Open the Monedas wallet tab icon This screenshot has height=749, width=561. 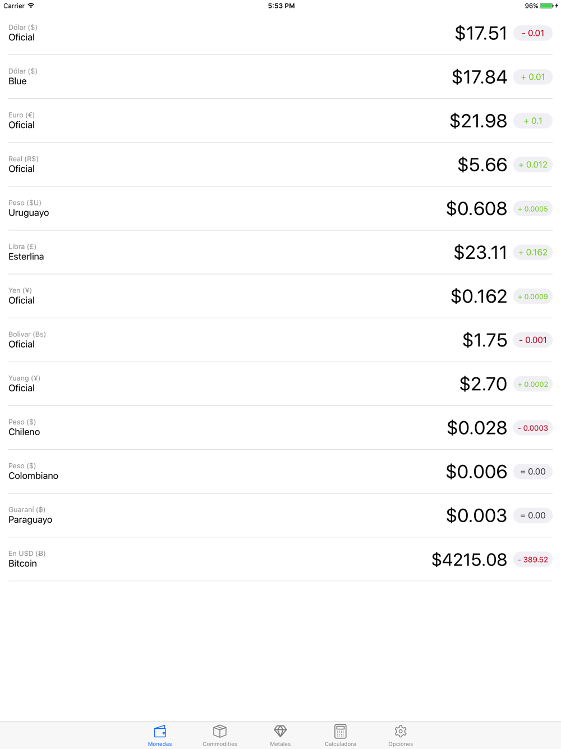click(x=160, y=731)
